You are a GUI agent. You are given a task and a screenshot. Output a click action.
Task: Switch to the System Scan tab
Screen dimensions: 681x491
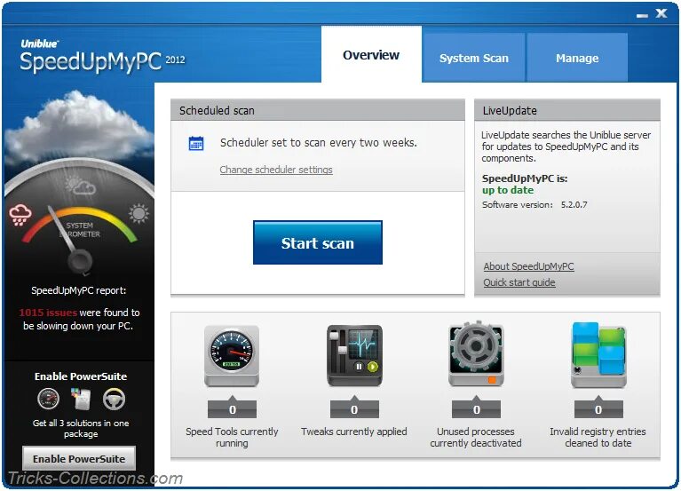[x=474, y=58]
